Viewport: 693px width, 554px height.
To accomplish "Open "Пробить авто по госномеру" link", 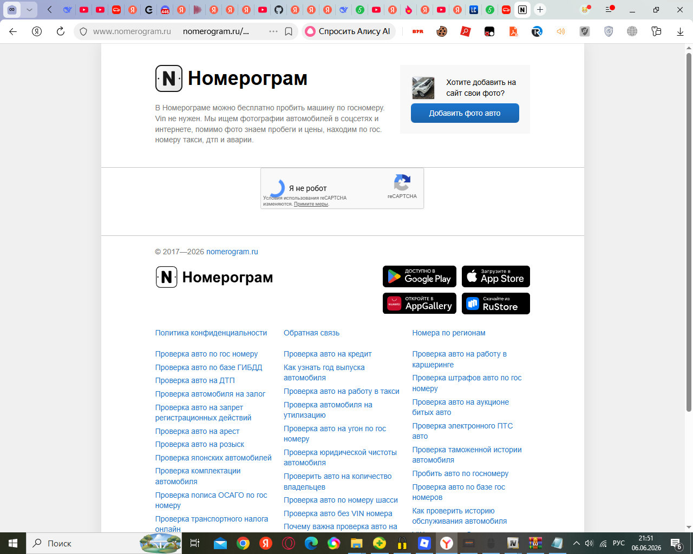I will tap(460, 473).
